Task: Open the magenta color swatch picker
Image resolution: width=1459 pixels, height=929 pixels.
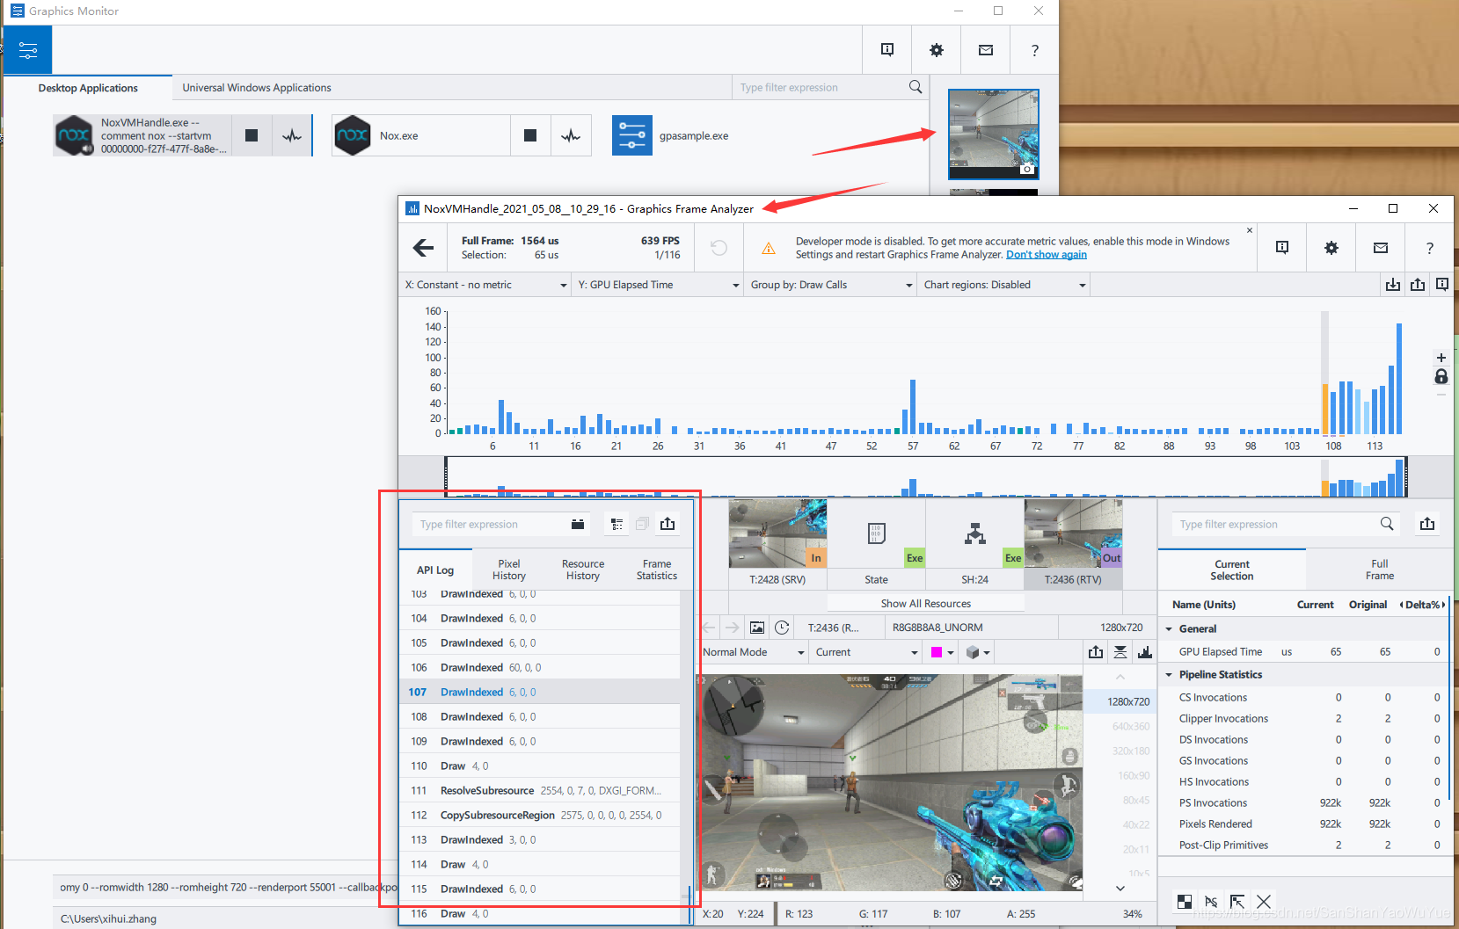Action: [x=942, y=652]
